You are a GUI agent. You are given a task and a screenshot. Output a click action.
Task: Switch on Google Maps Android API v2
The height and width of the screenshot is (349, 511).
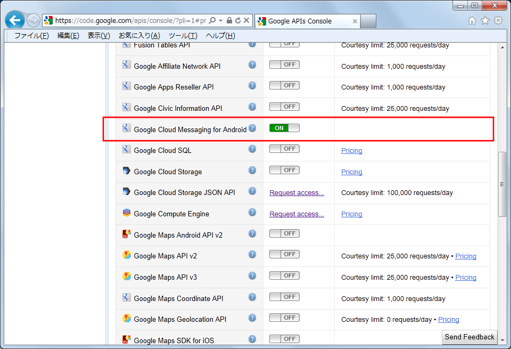coord(284,233)
